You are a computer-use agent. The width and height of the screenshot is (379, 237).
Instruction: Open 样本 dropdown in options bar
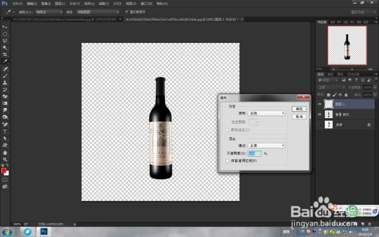pyautogui.click(x=98, y=12)
